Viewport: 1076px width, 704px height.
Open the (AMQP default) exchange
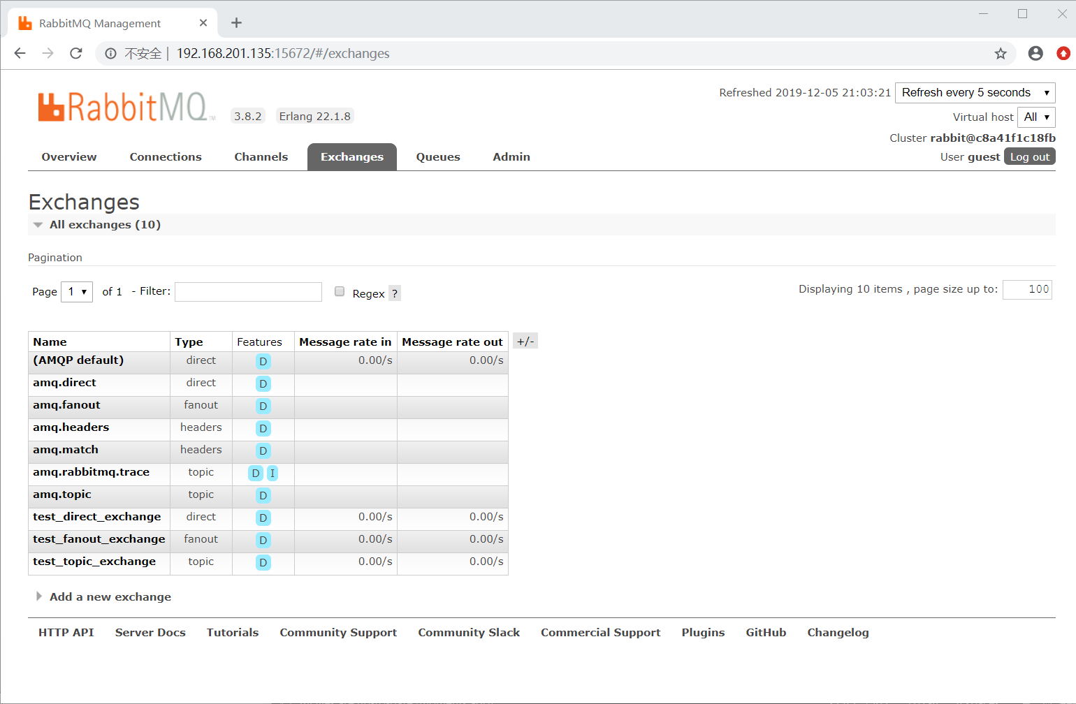78,360
